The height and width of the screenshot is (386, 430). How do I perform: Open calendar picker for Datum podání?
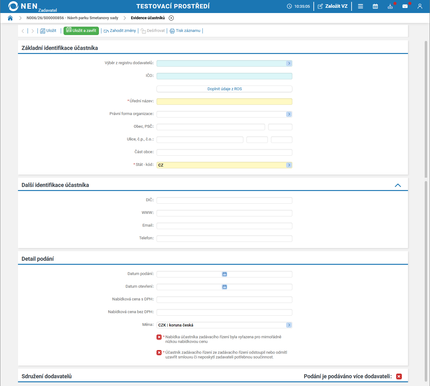coord(224,274)
